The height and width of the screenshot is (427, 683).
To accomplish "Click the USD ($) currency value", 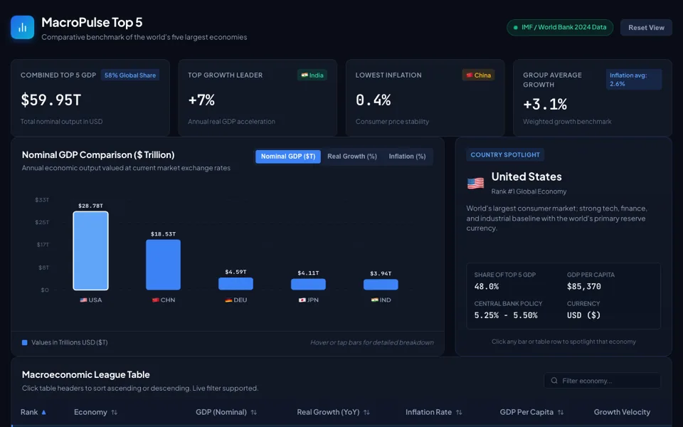I will tap(583, 315).
